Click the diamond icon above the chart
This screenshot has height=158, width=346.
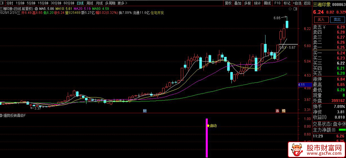pos(290,9)
